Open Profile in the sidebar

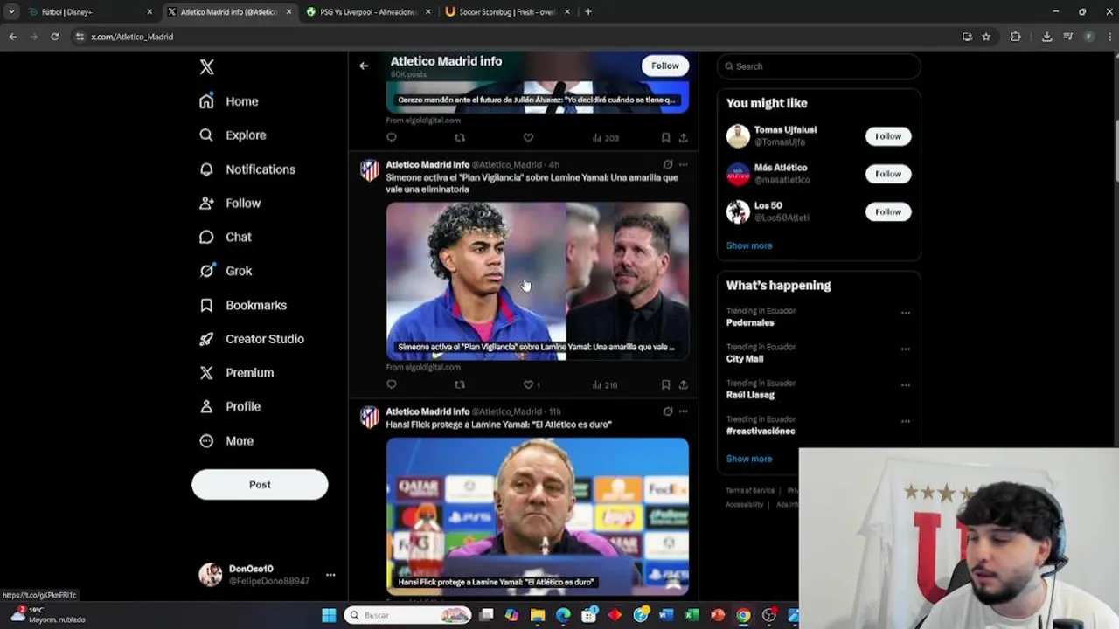(230, 406)
